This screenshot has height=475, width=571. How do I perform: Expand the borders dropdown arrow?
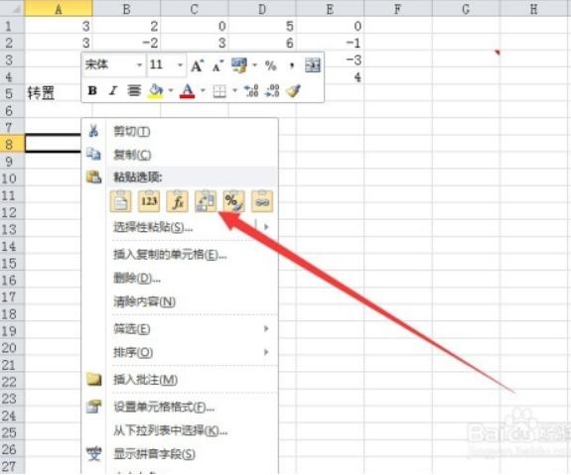tap(234, 90)
